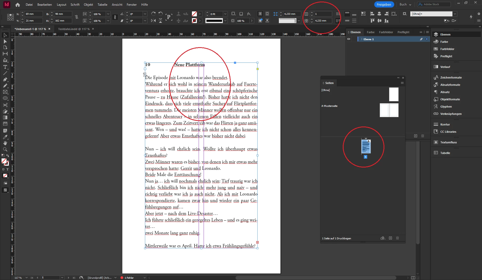Select the Selection tool arrow
Image resolution: width=482 pixels, height=280 pixels.
click(x=5, y=35)
